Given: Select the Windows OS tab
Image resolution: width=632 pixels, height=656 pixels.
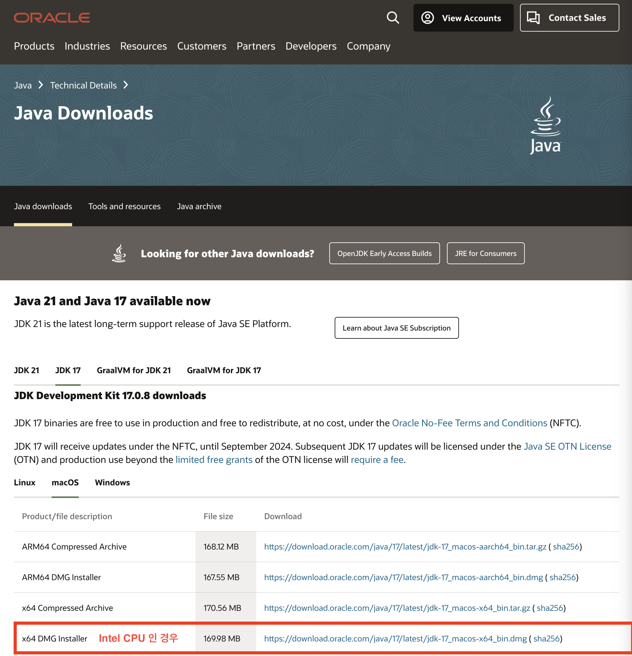Looking at the screenshot, I should [x=112, y=482].
